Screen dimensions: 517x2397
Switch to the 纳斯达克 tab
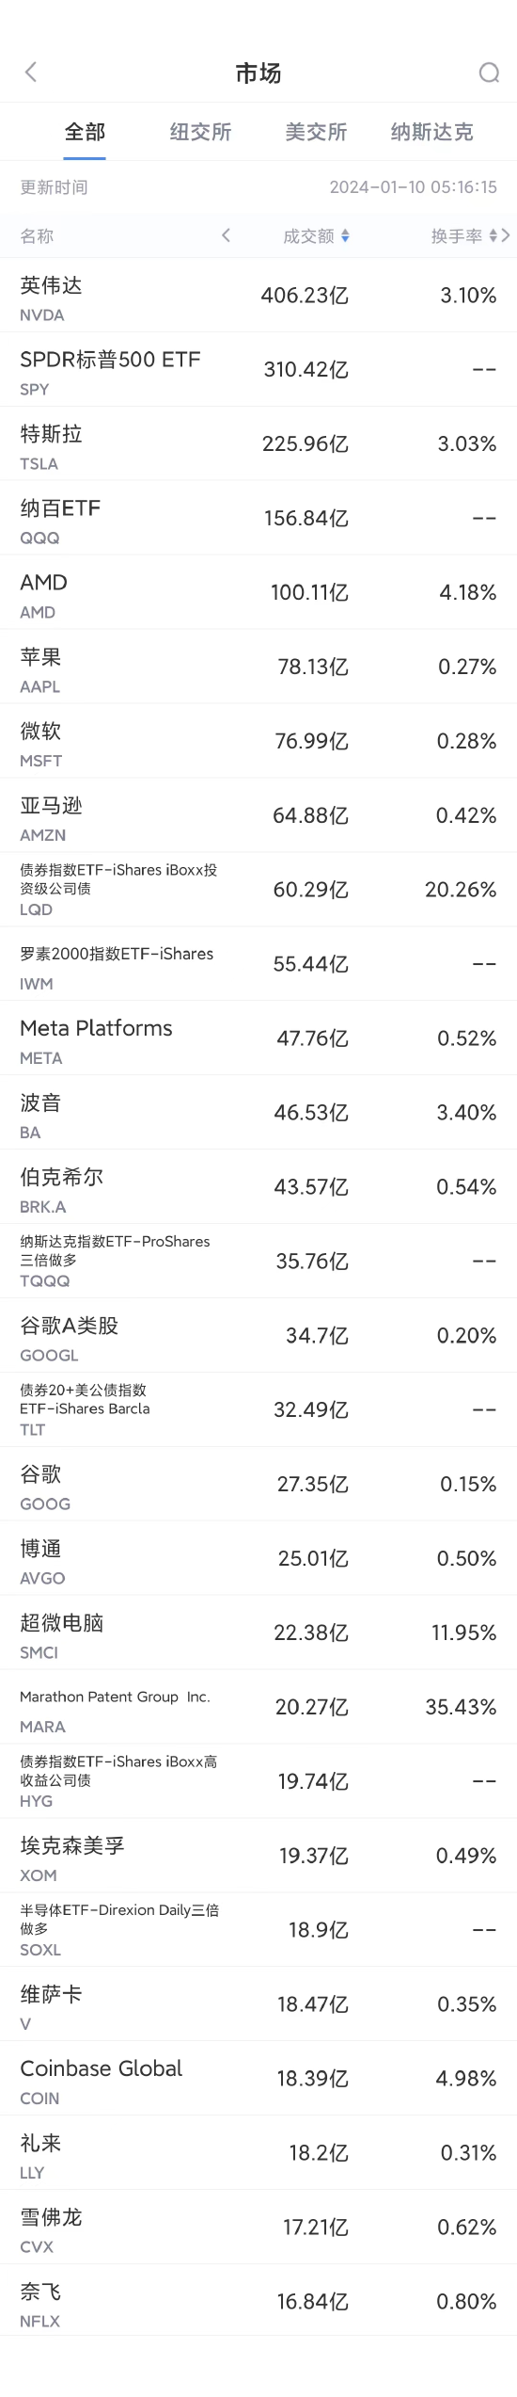coord(431,132)
